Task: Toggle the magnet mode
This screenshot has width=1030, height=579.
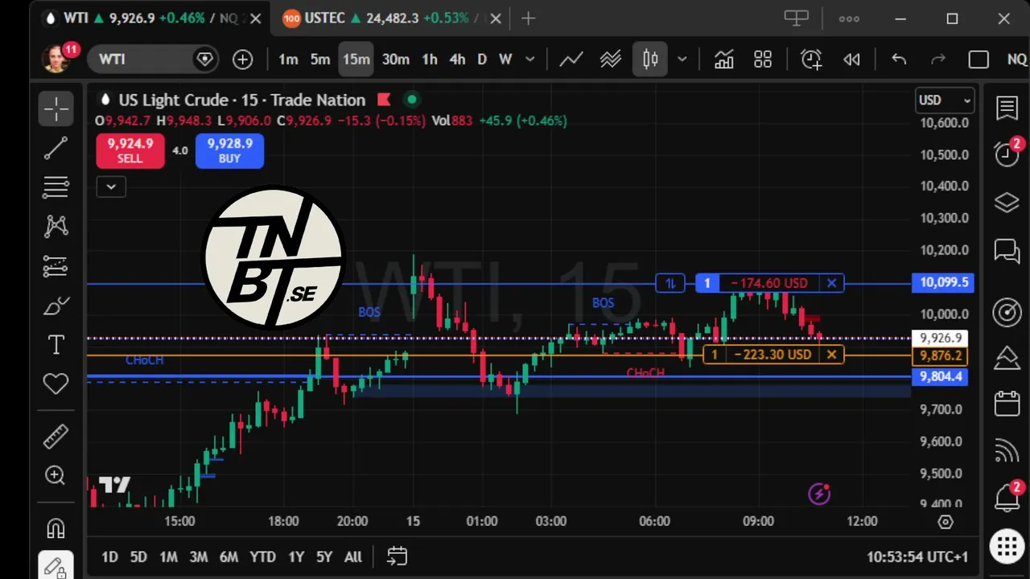Action: (56, 528)
